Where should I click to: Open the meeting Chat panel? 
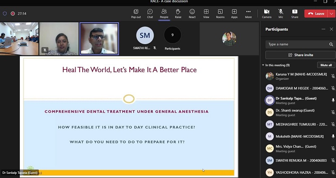coord(150,13)
